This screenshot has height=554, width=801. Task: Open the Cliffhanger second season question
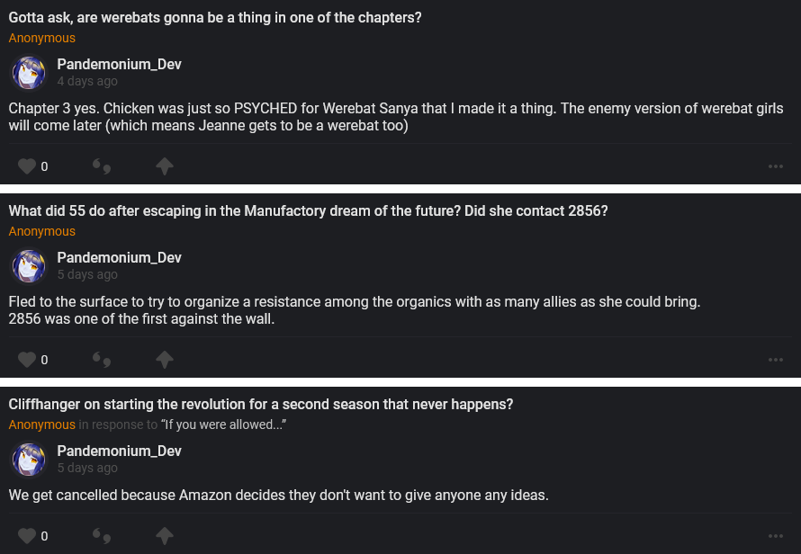(x=261, y=405)
